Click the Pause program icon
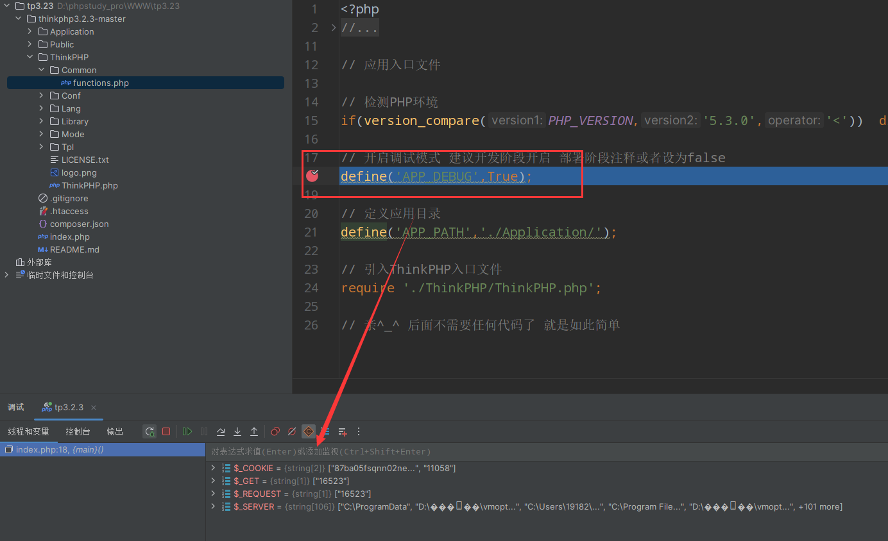 coord(204,431)
